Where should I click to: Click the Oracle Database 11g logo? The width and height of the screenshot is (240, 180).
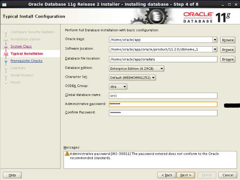207,17
